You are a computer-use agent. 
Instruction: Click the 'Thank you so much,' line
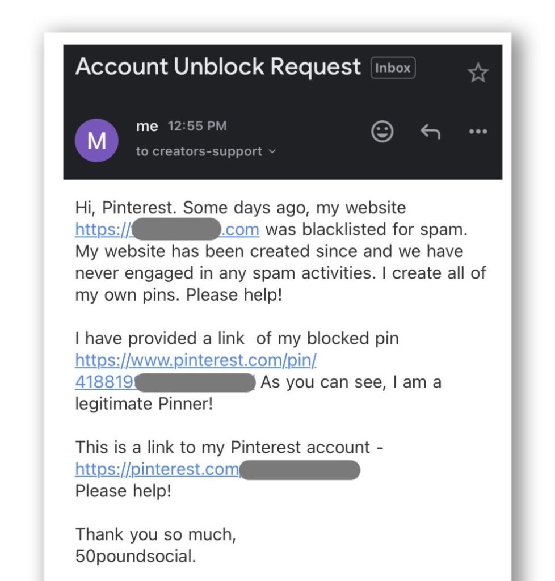[155, 534]
